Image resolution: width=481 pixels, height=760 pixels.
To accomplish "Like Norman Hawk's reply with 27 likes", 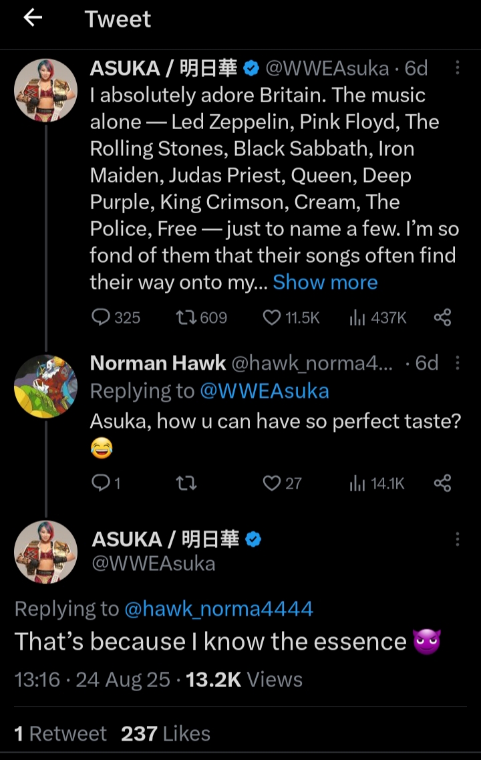I will (x=271, y=483).
